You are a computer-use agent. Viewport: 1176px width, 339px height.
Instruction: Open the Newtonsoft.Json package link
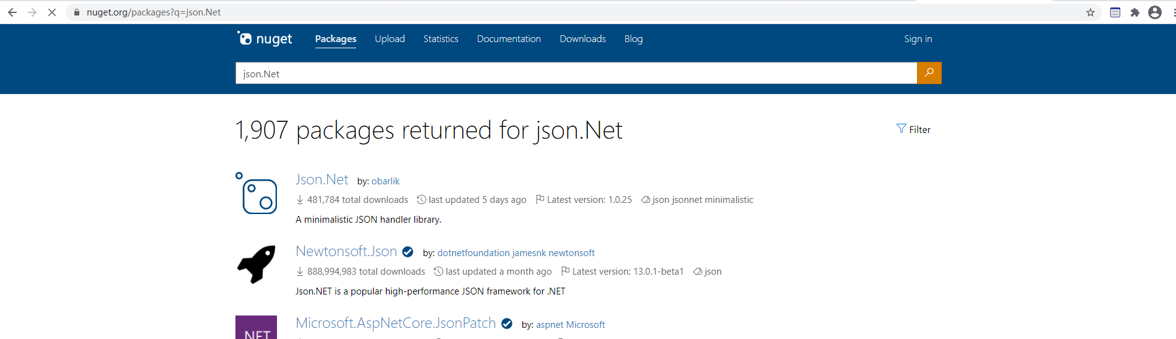point(346,251)
